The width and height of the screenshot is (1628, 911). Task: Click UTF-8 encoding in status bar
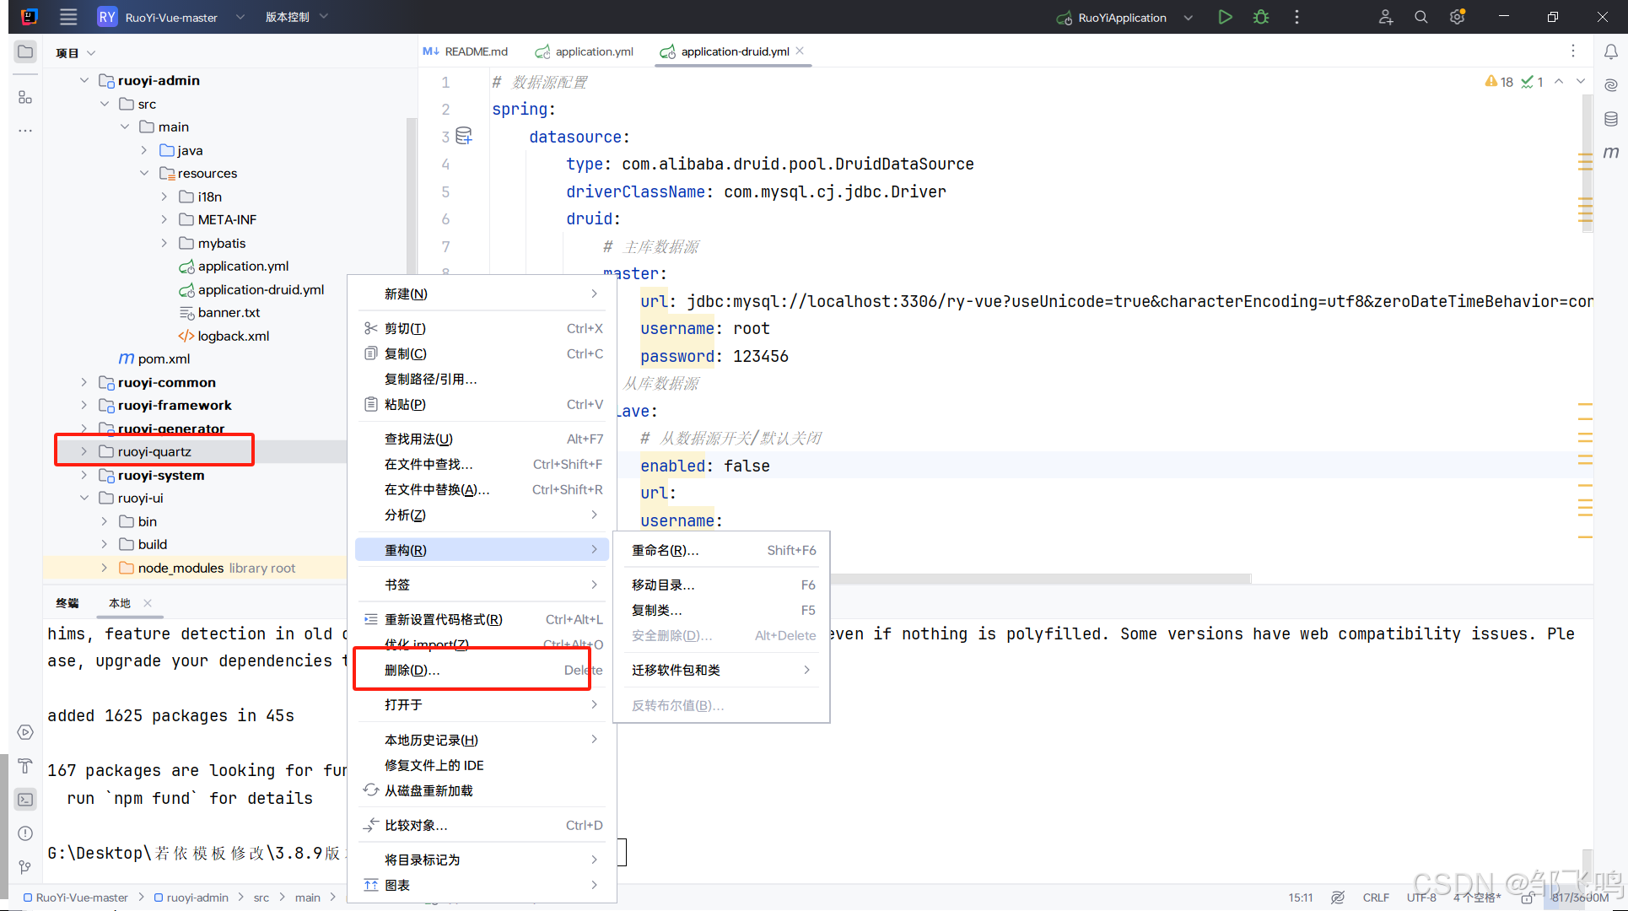pyautogui.click(x=1421, y=898)
